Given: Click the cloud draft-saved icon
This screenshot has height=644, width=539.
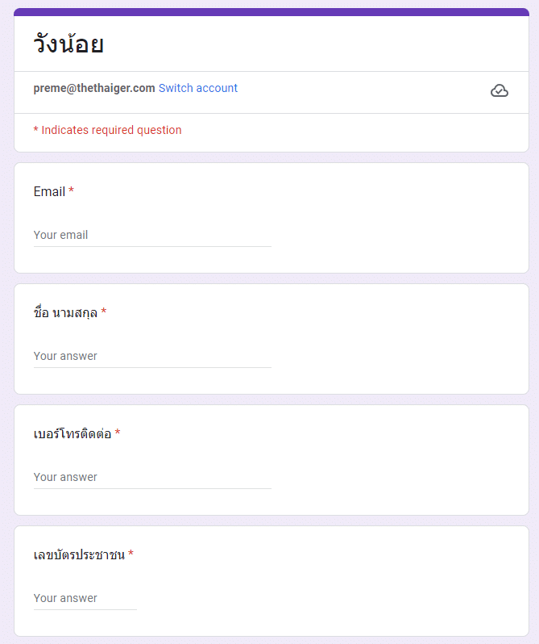Looking at the screenshot, I should coord(500,90).
